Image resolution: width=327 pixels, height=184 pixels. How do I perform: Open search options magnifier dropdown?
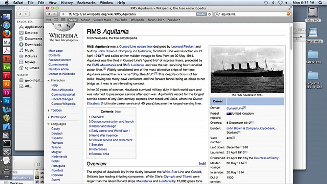click(218, 14)
